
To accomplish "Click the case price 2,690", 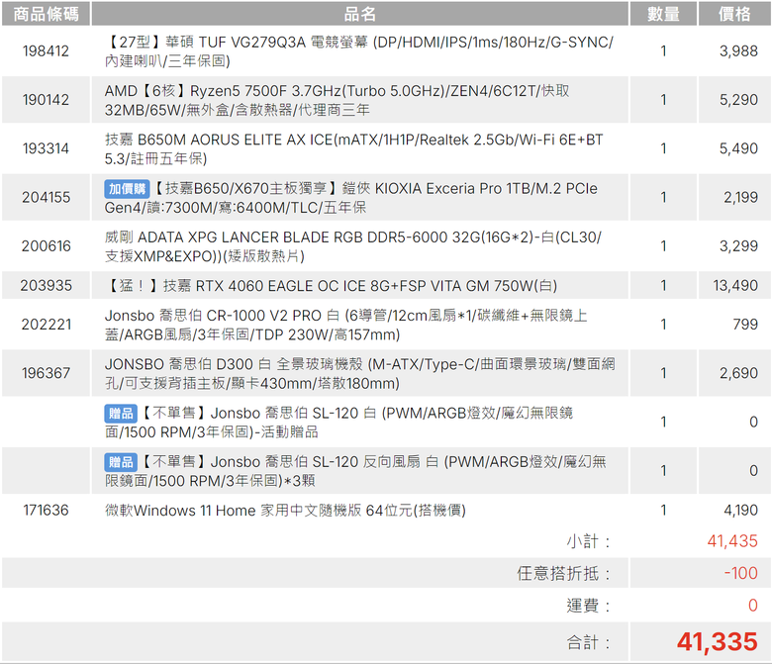I will [x=738, y=373].
